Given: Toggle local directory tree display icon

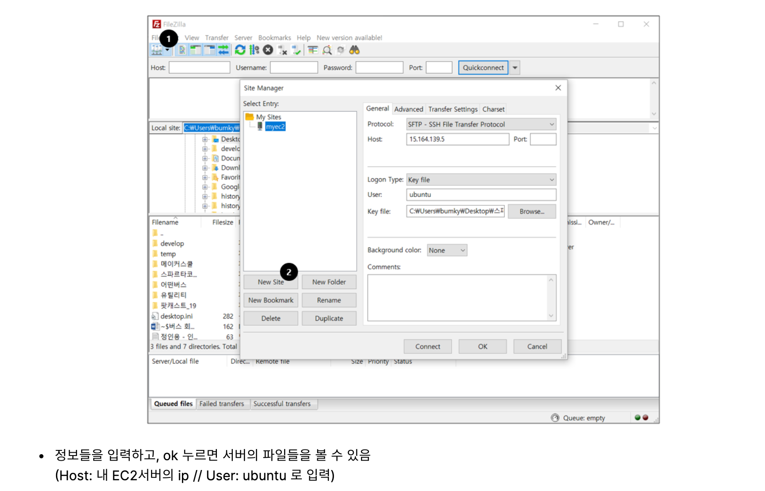Looking at the screenshot, I should click(x=196, y=50).
